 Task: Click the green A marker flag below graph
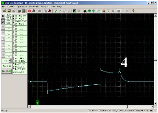tap(37, 104)
